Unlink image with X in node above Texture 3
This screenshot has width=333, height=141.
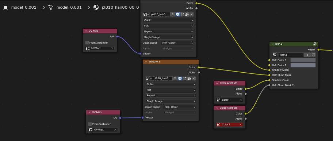[191, 15]
